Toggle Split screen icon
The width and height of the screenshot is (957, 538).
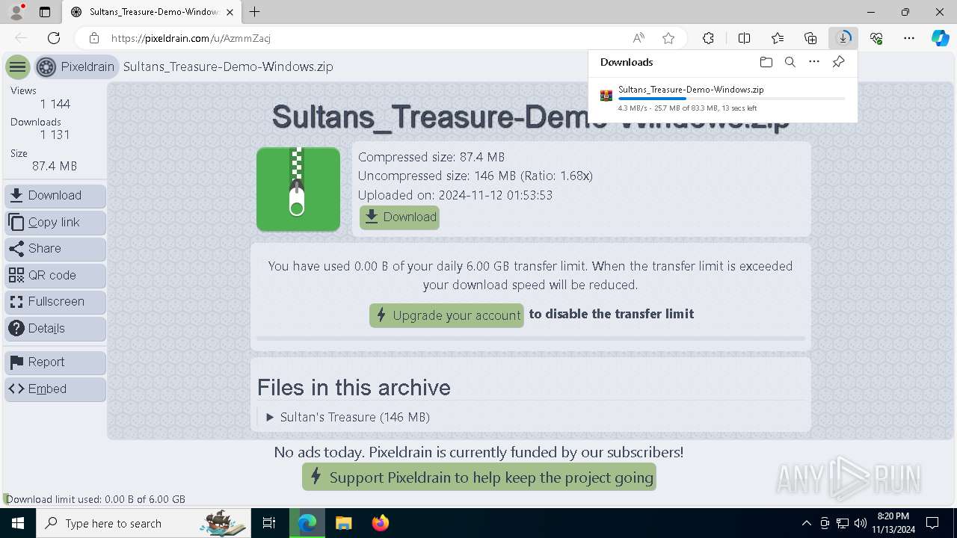click(744, 38)
